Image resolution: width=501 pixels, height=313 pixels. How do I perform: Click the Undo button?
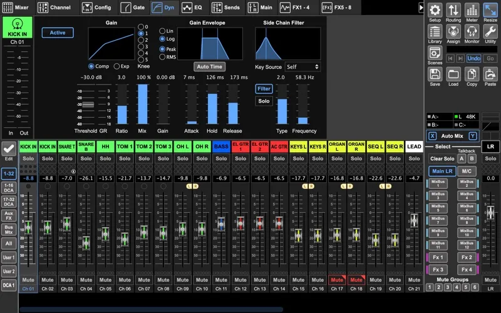coord(473,58)
